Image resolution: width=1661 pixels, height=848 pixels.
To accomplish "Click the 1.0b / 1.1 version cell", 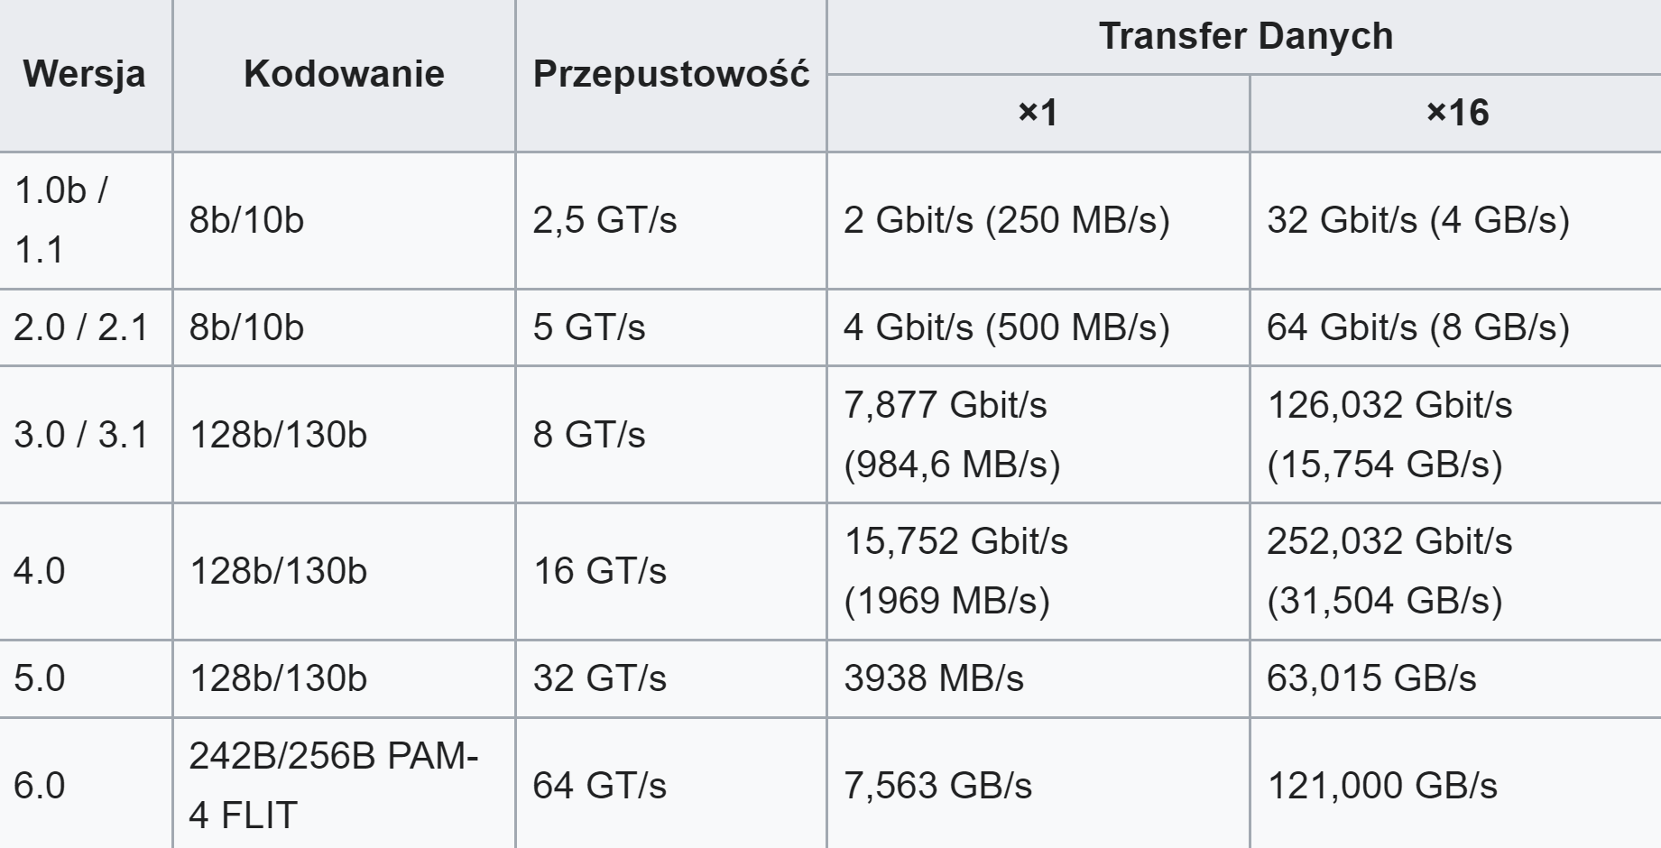I will [x=86, y=220].
